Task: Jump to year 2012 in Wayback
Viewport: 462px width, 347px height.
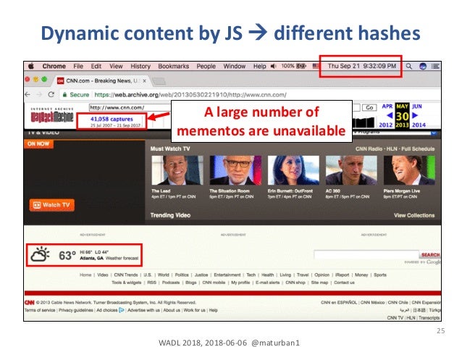Action: tap(386, 125)
